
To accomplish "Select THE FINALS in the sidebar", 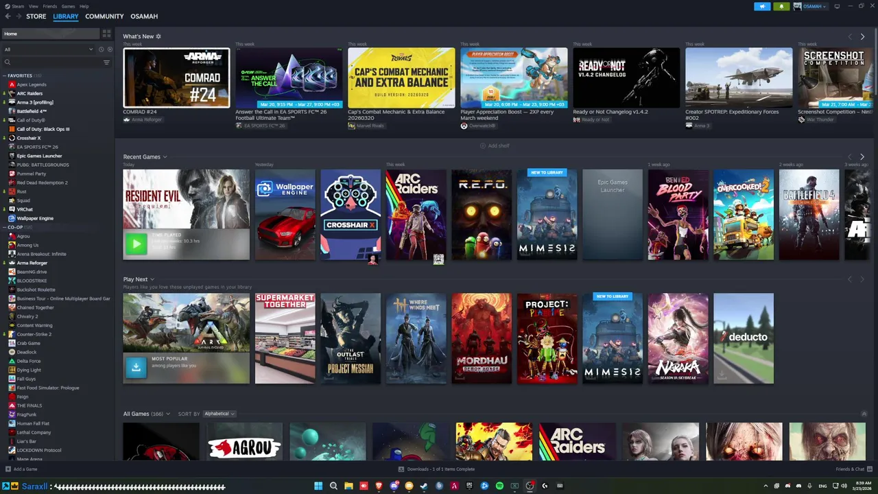I will click(x=29, y=405).
